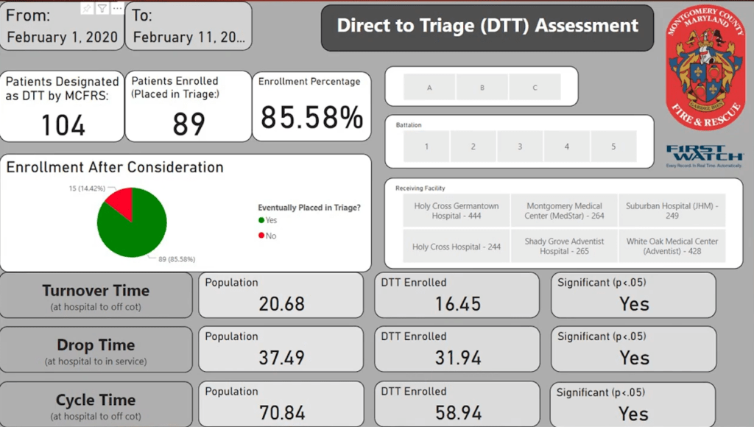The image size is (754, 427).
Task: Choose Suburban Hospital (JHM) - 249 facility
Action: pos(672,211)
